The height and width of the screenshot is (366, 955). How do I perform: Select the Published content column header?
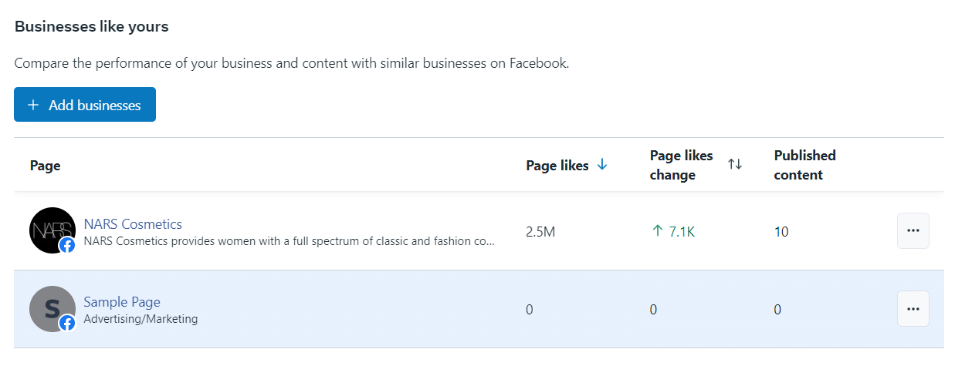(804, 166)
